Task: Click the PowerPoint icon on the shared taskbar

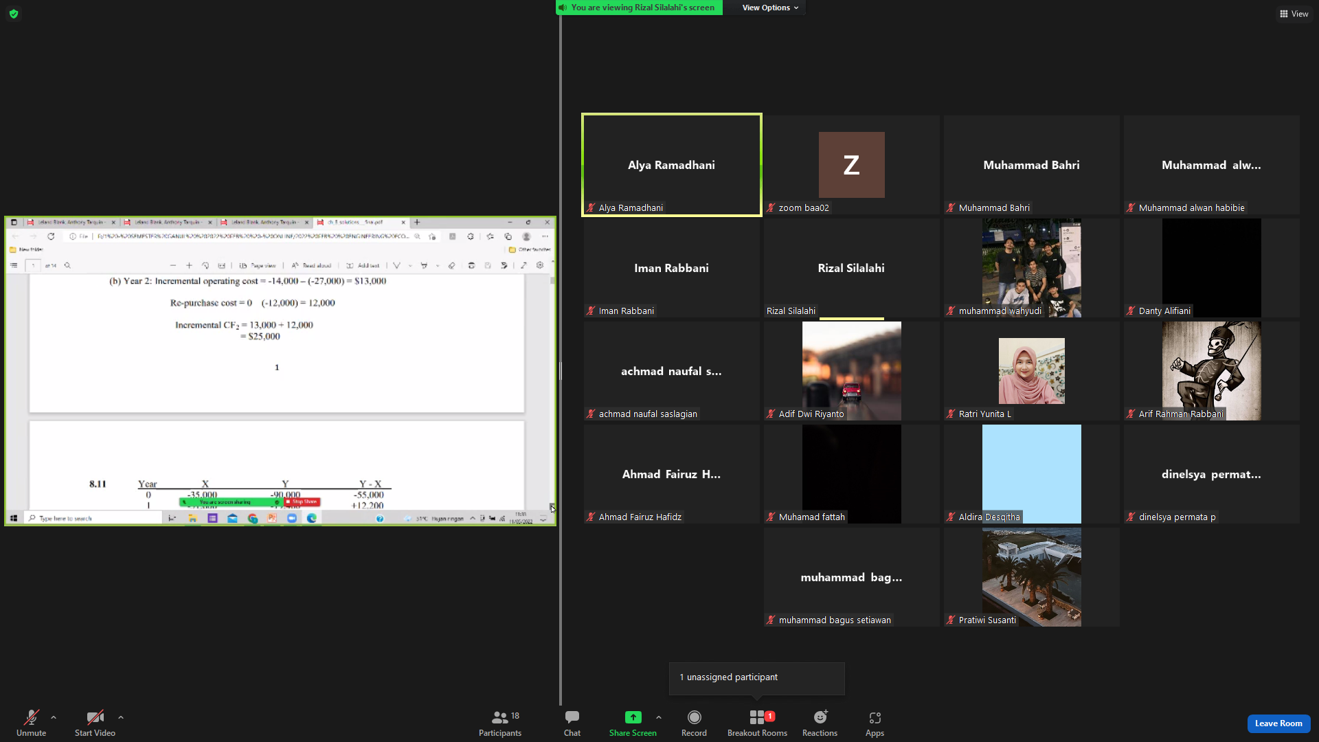Action: [272, 519]
